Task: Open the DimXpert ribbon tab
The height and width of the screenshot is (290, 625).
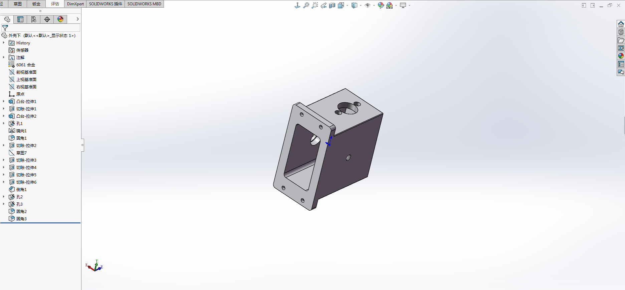Action: click(75, 4)
